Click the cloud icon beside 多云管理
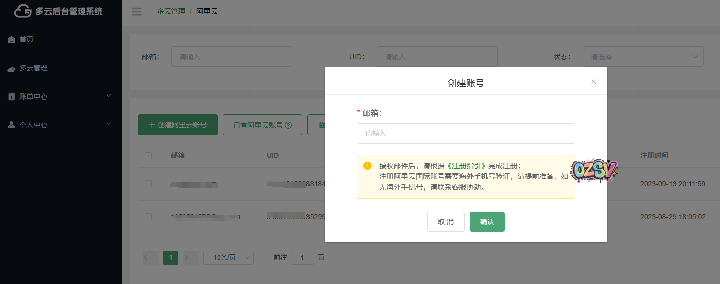The height and width of the screenshot is (284, 720). (11, 68)
